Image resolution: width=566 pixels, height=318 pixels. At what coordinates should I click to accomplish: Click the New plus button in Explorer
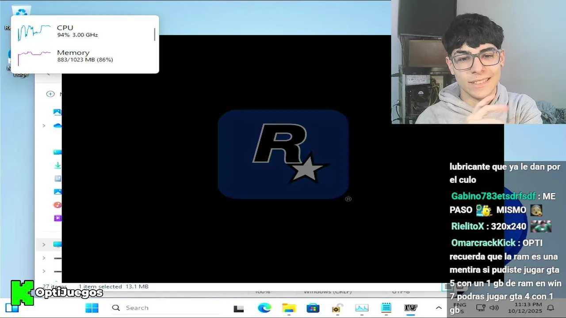(50, 94)
